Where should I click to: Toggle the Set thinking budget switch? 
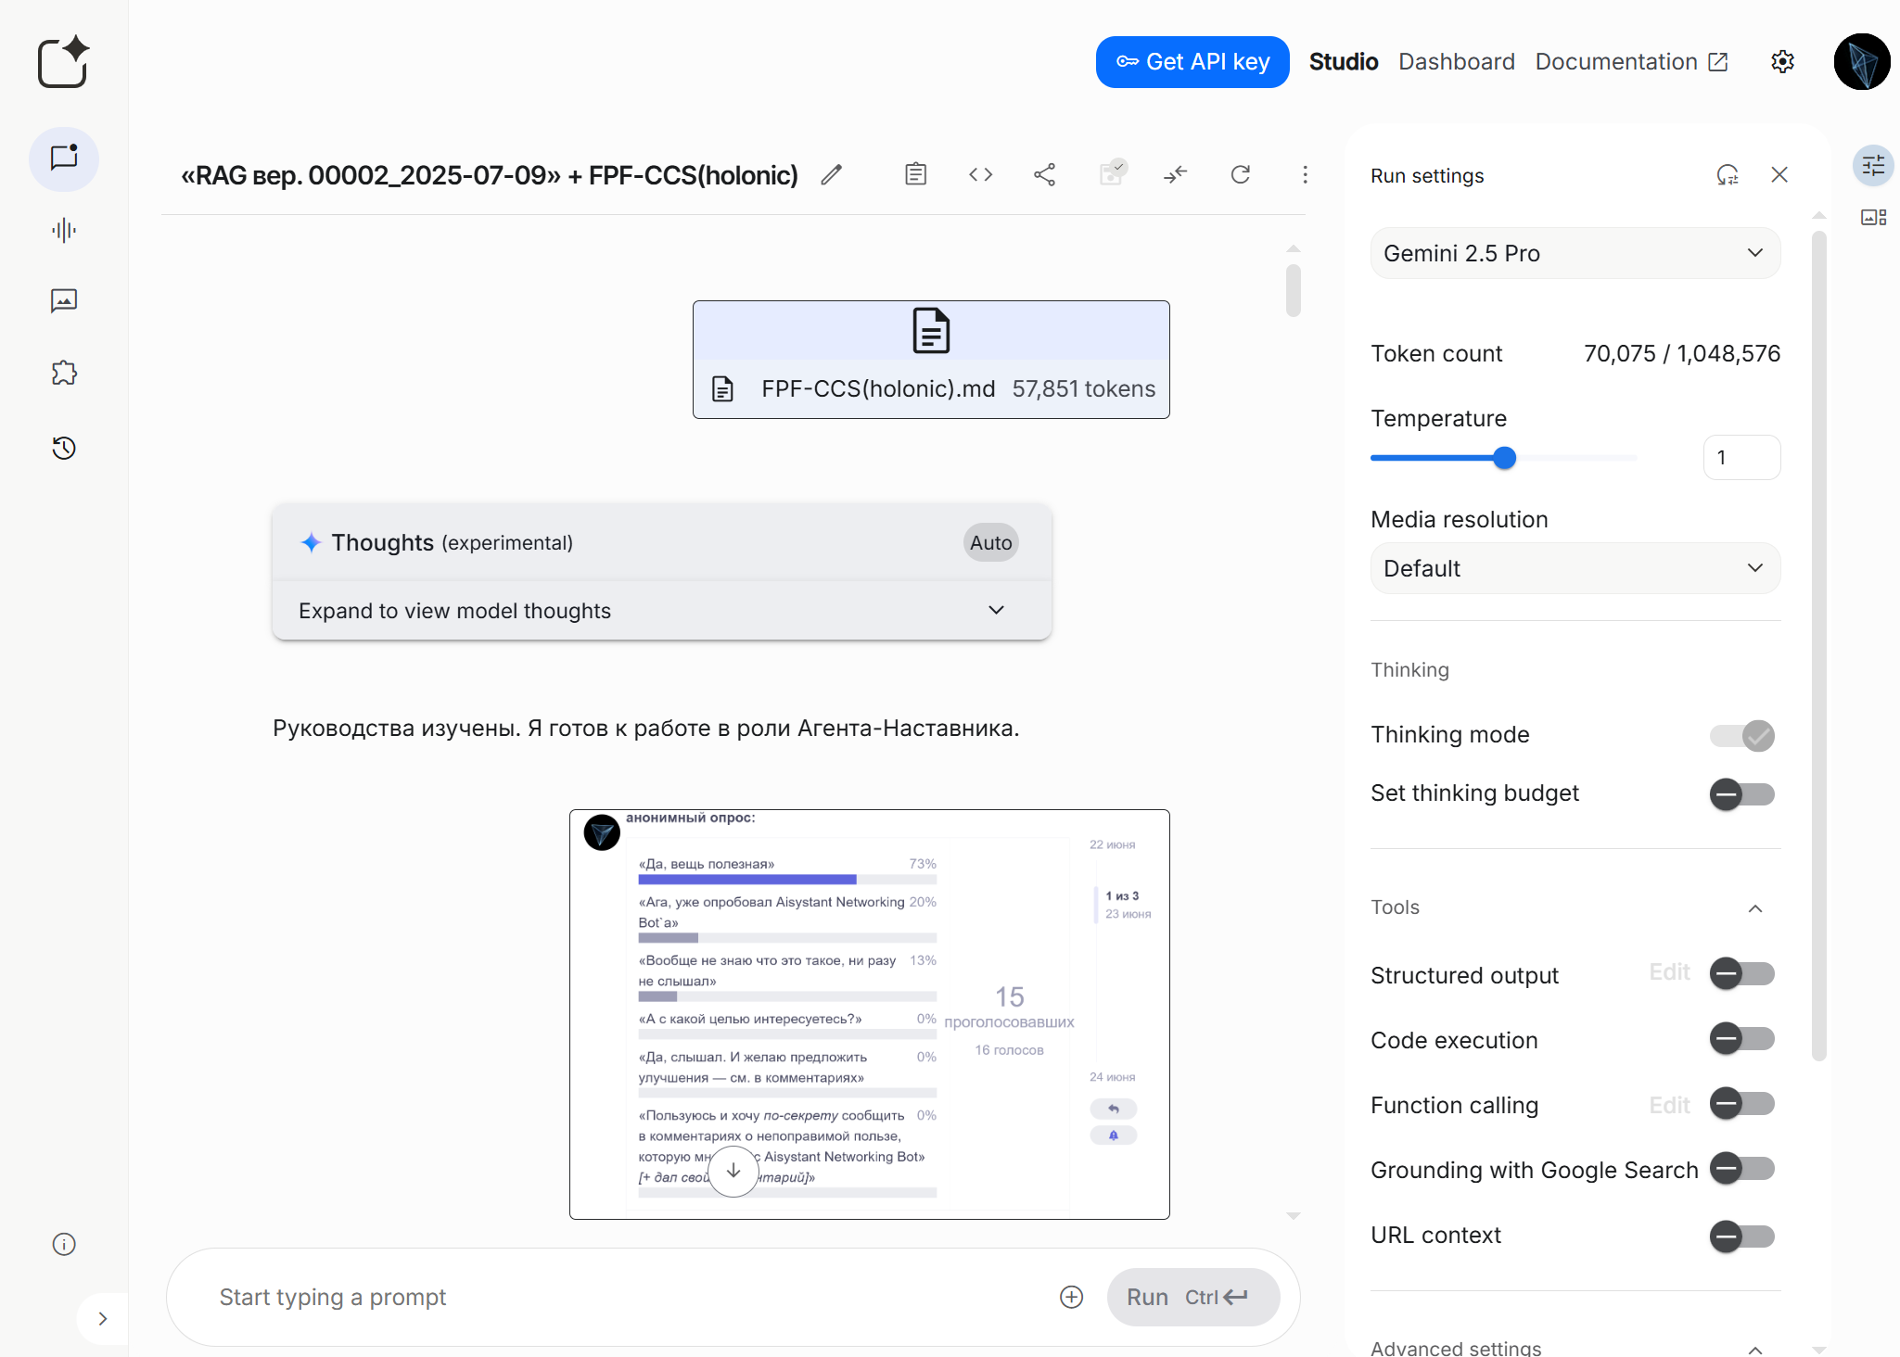tap(1741, 794)
